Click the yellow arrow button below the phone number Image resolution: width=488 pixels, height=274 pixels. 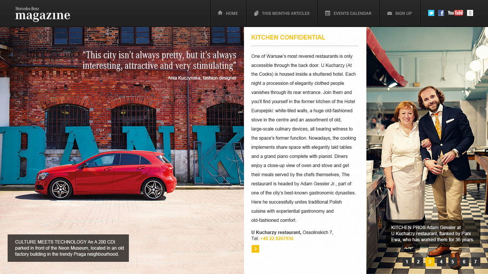(x=255, y=249)
